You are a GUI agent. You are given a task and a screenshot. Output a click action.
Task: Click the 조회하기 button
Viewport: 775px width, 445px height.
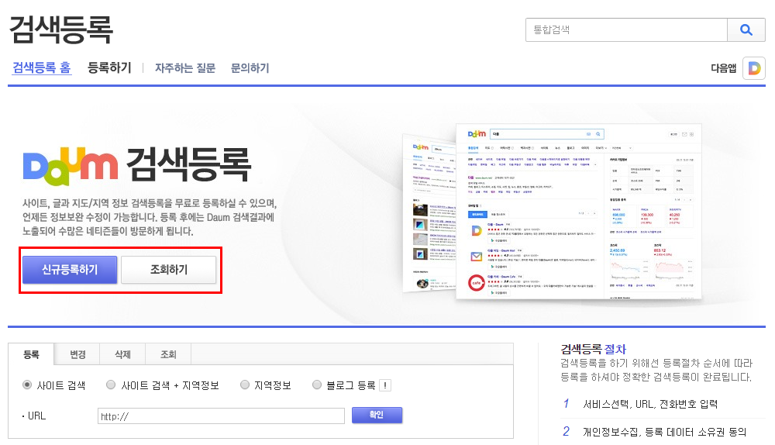(x=168, y=270)
